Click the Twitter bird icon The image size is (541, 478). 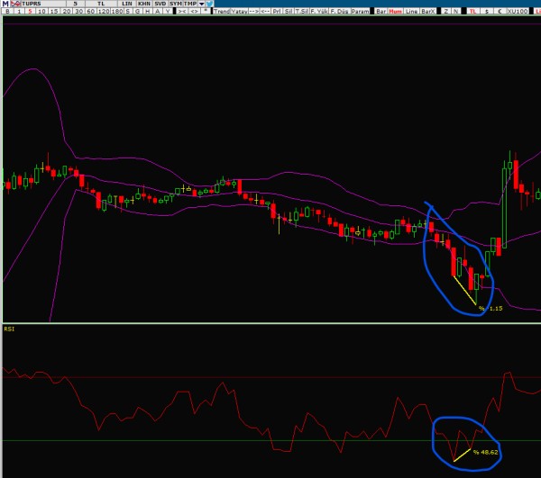tap(209, 4)
